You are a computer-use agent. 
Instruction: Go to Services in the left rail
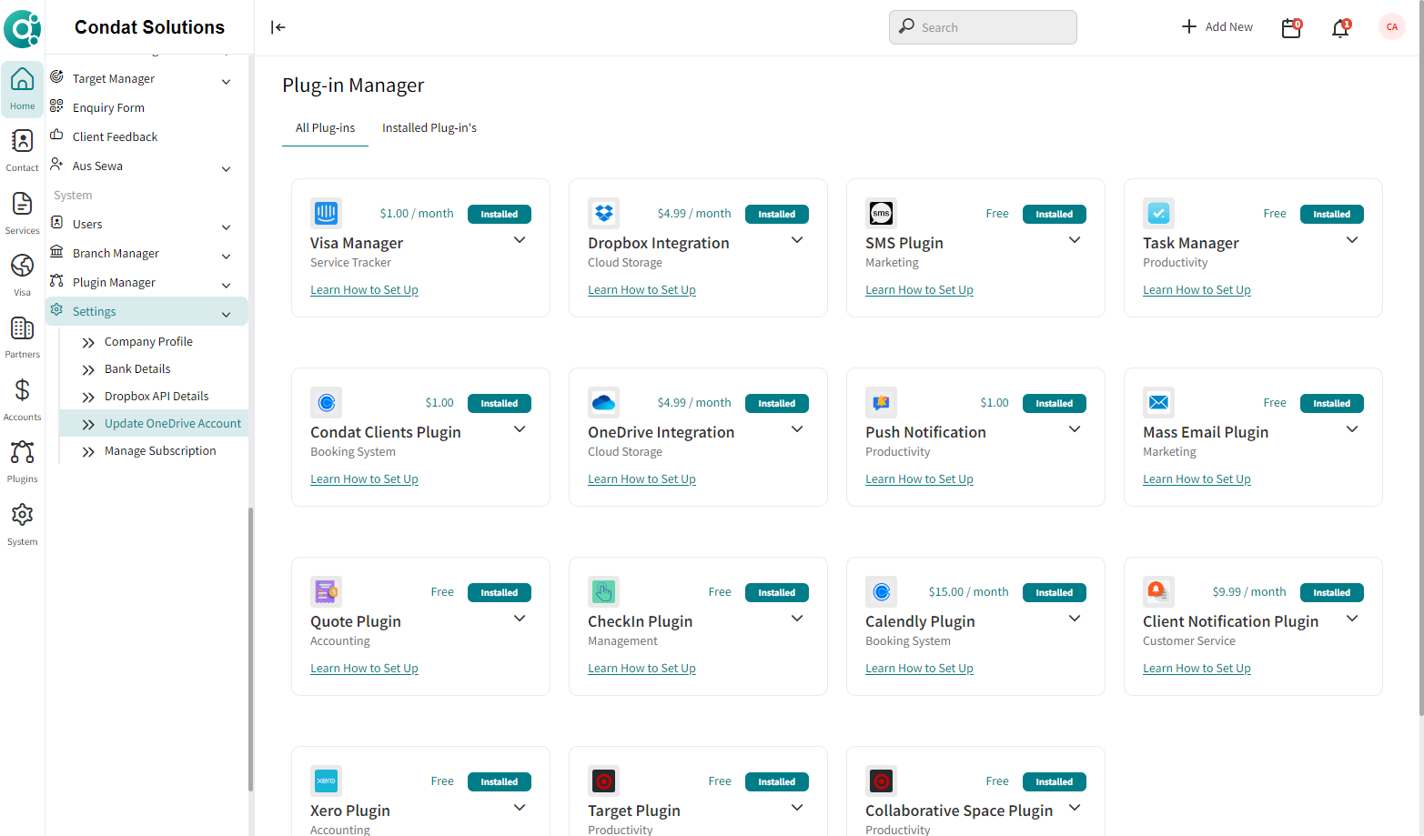[22, 214]
